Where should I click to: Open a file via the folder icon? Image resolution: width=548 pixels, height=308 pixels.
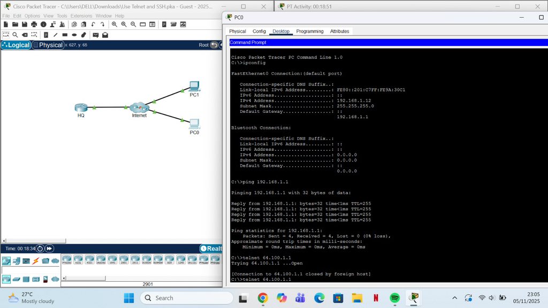(15, 25)
